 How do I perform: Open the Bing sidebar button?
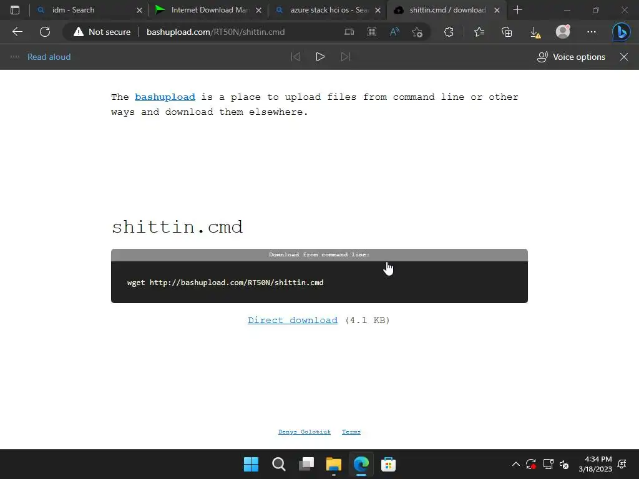(x=621, y=32)
